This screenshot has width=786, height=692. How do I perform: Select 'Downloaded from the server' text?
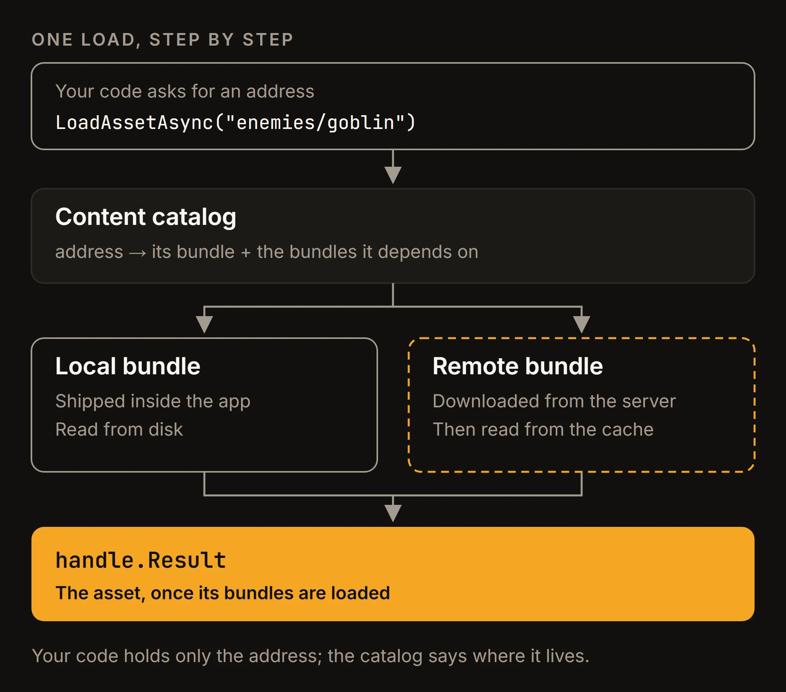(554, 401)
